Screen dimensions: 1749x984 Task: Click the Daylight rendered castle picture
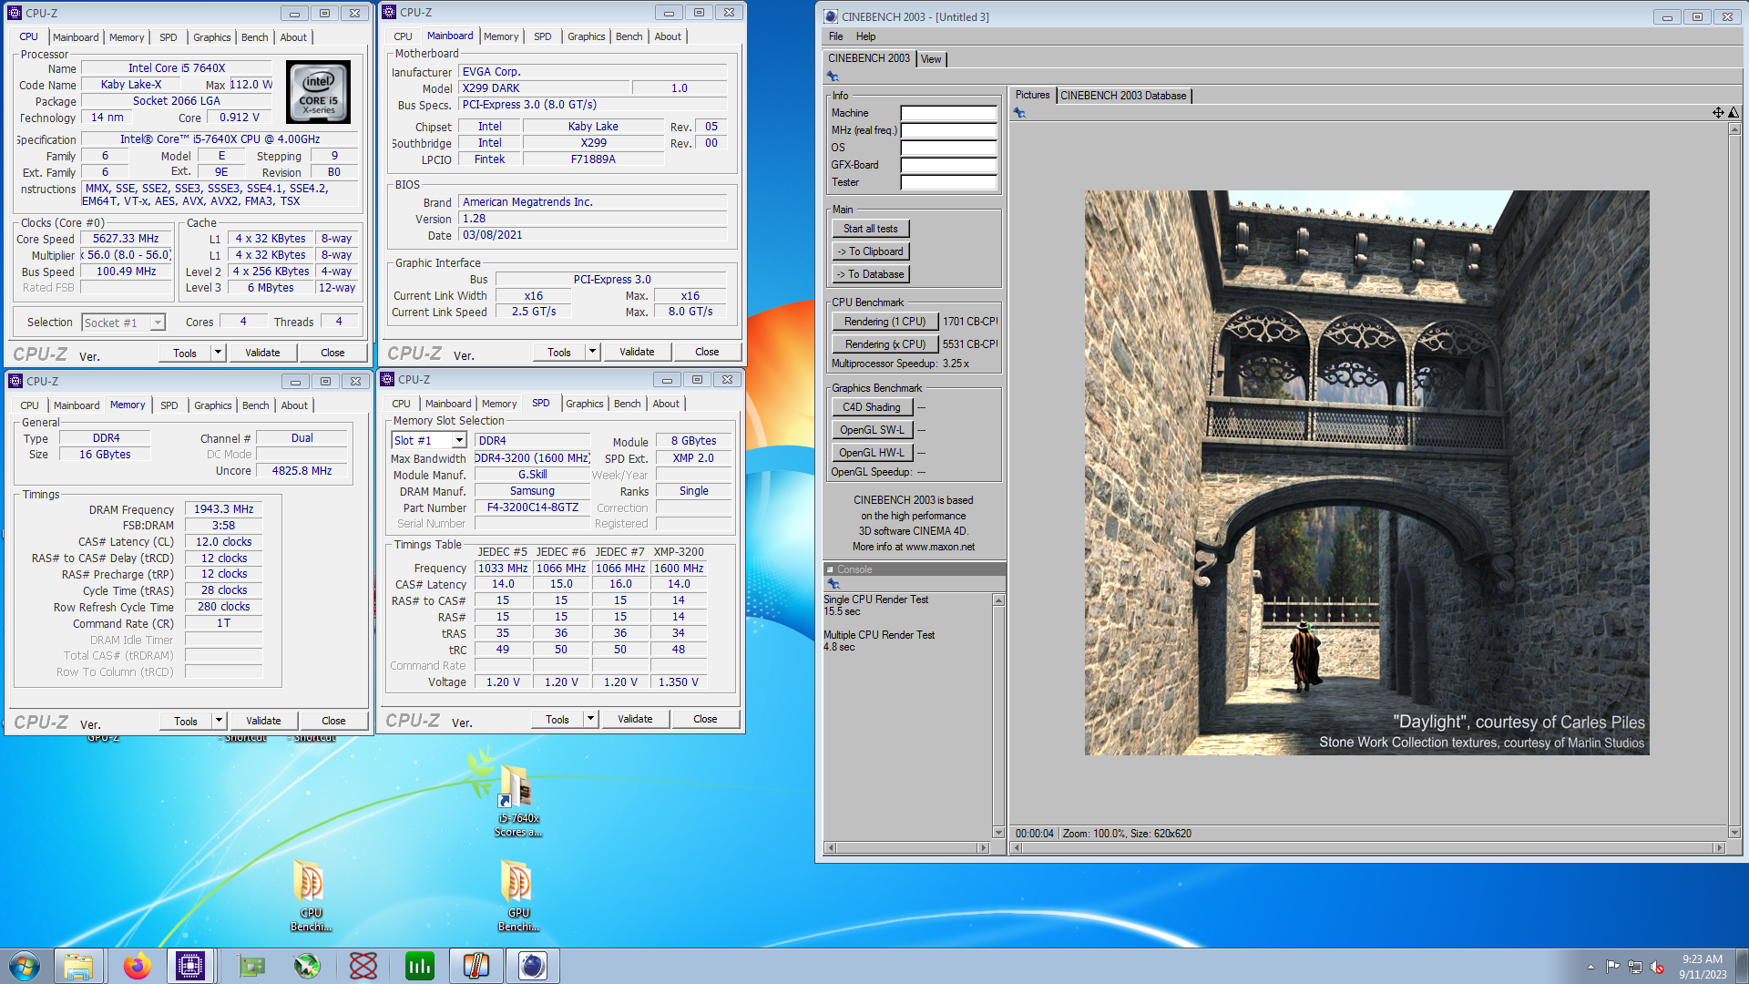[x=1366, y=473]
